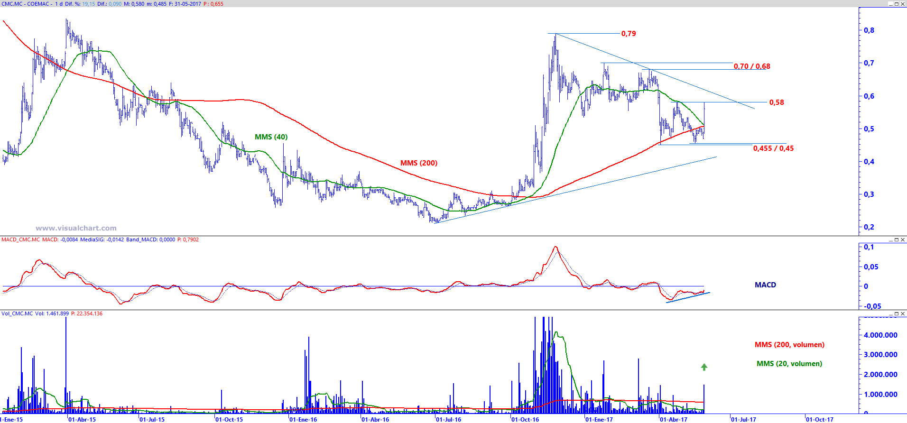Minimize the volume pane
Screen dimensions: 907x423
coord(890,313)
